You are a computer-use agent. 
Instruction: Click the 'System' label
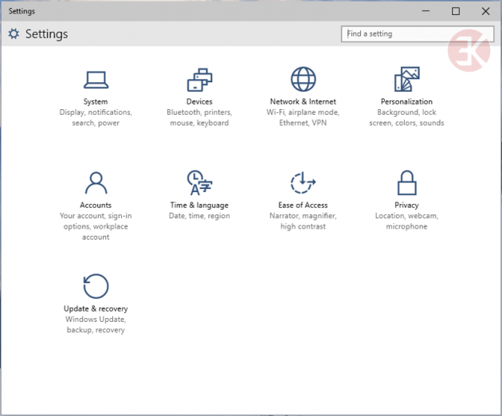click(x=96, y=101)
